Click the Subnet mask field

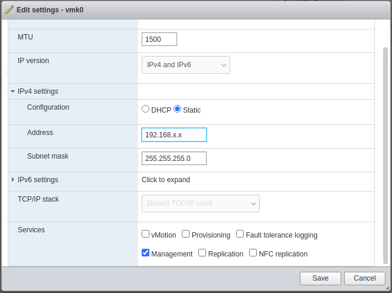click(174, 159)
